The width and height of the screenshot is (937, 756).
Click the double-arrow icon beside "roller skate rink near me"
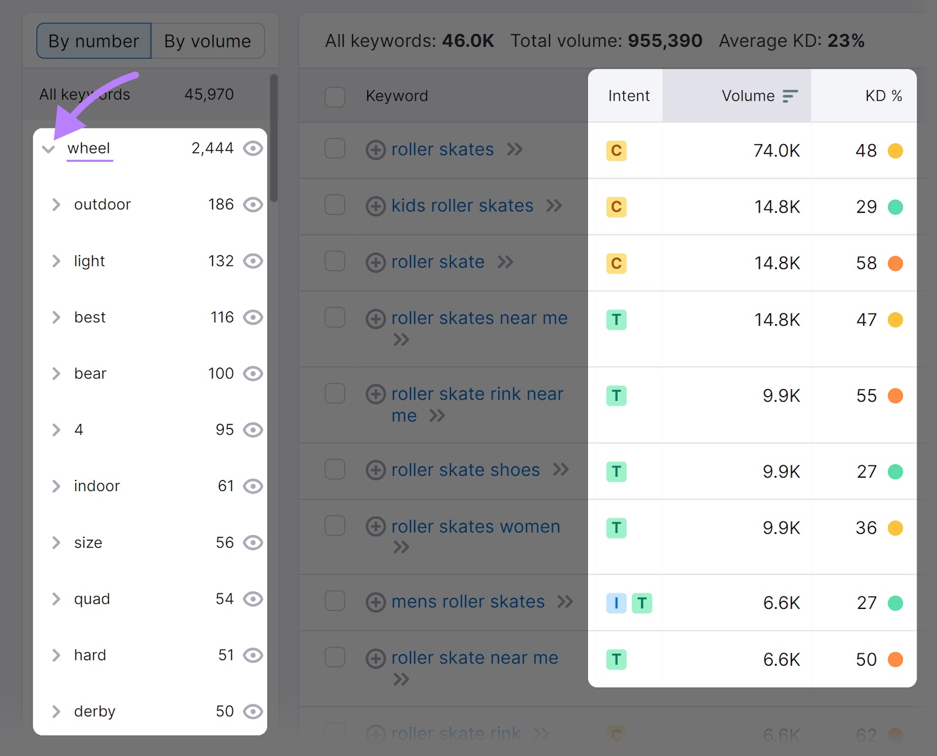click(x=437, y=416)
